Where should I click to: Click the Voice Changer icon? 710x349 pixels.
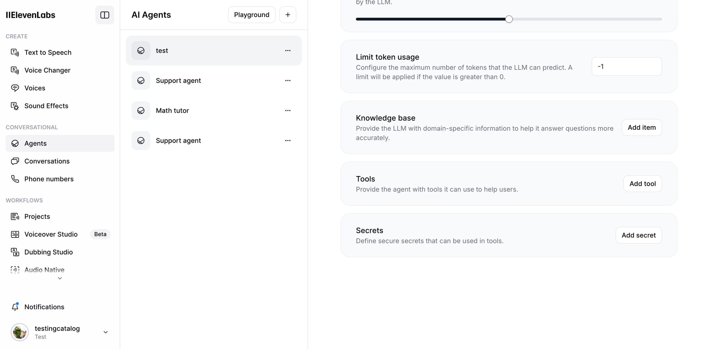click(15, 70)
